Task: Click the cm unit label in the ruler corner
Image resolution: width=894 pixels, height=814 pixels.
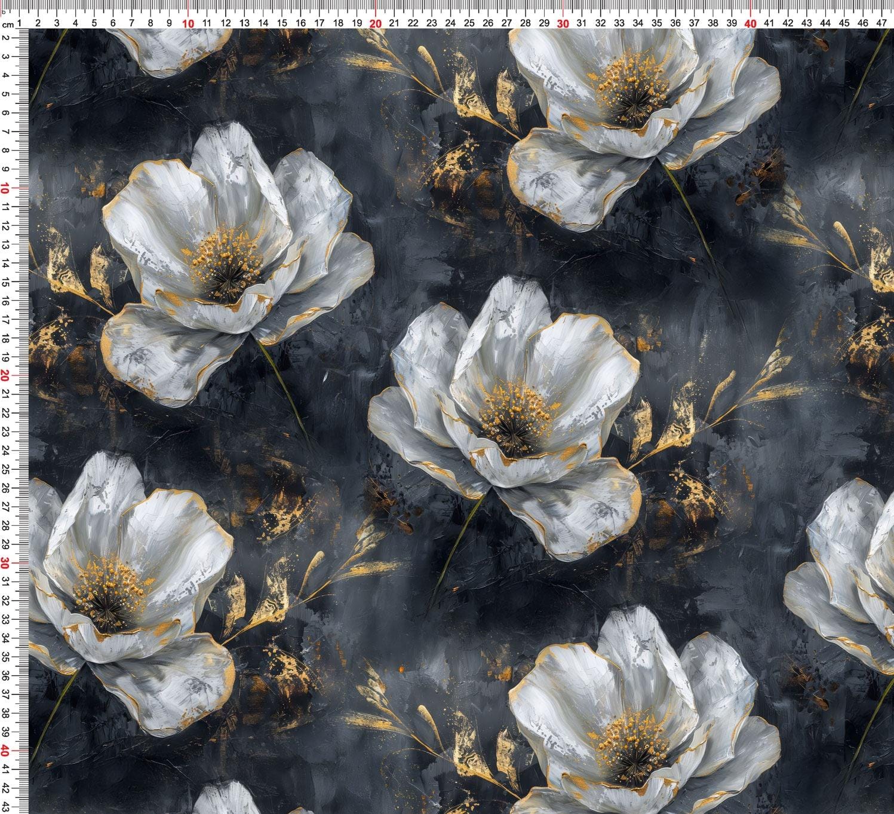Action: tap(8, 25)
